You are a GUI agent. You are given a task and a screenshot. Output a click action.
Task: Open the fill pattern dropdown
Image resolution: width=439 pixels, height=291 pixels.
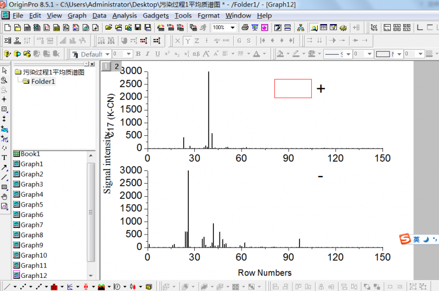[399, 54]
